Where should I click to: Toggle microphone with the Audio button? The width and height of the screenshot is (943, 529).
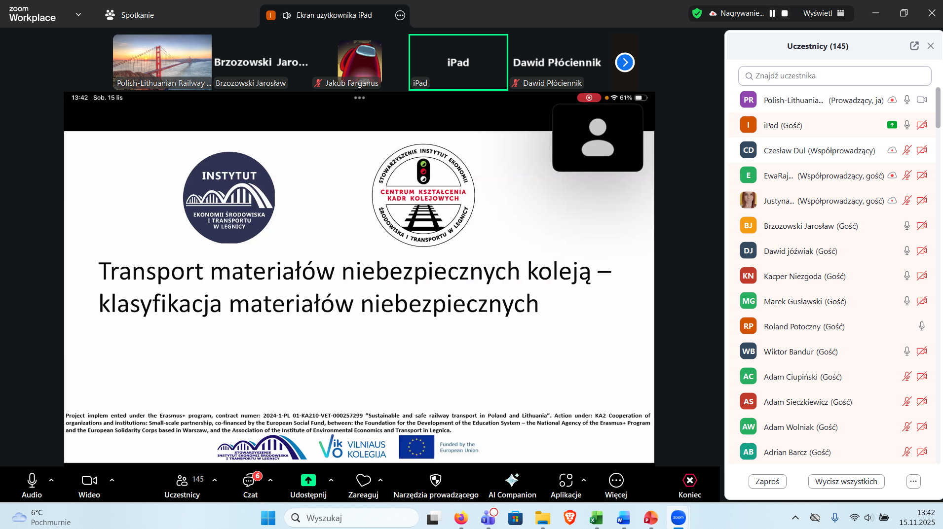click(x=32, y=481)
